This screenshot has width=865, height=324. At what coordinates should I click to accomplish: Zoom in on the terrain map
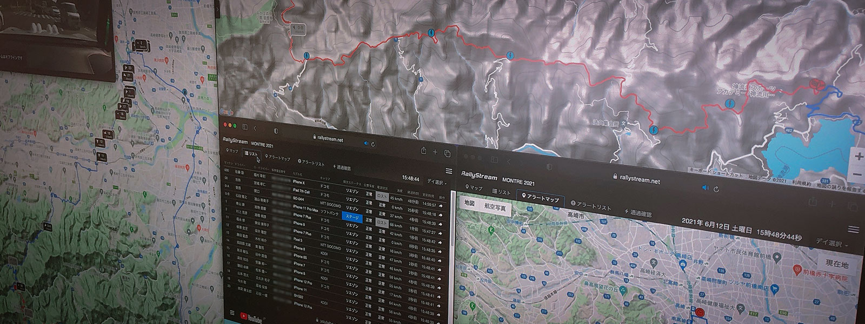pos(858,157)
